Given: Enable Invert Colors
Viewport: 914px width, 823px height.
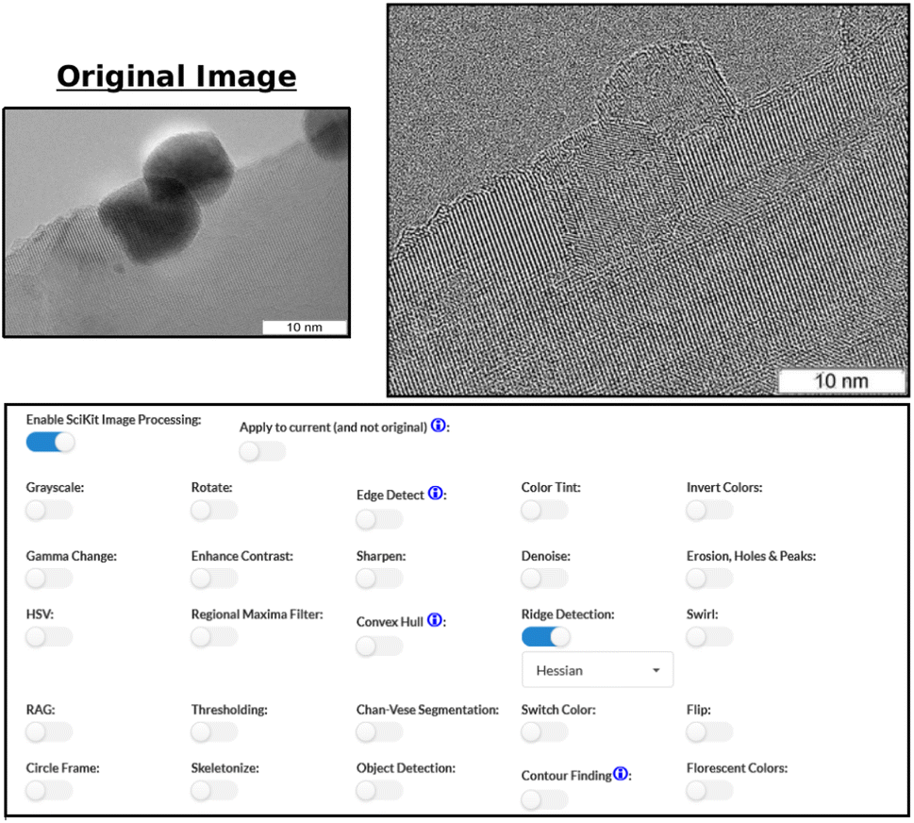Looking at the screenshot, I should [x=708, y=511].
